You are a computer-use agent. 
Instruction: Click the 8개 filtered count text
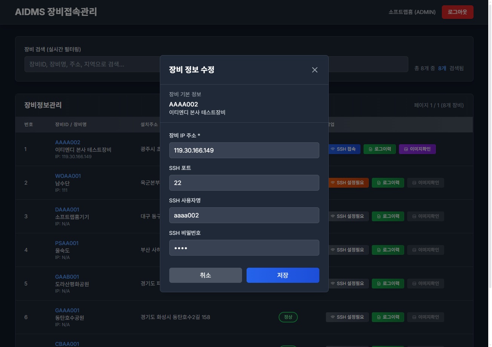click(442, 68)
